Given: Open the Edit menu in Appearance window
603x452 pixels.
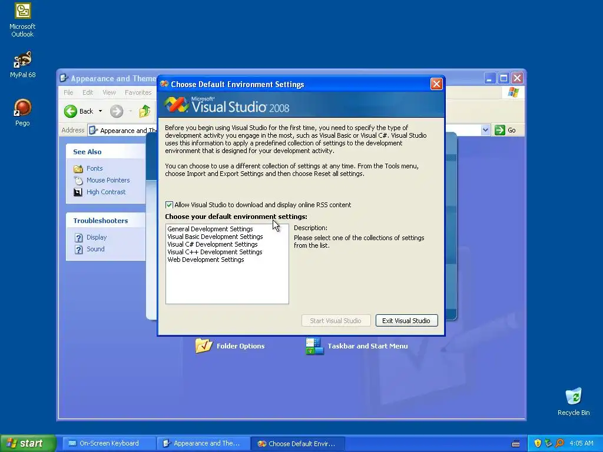Looking at the screenshot, I should 88,92.
